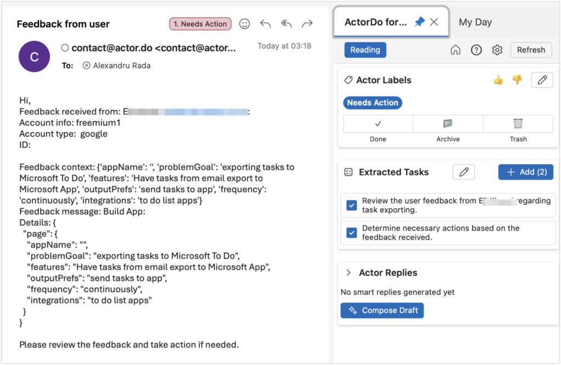Screen dimensions: 561x365
Task: Give thumbs up to Actor Labels
Action: click(498, 80)
